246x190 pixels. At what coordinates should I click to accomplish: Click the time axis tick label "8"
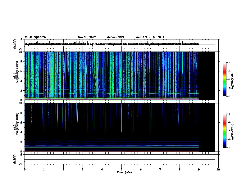point(180,170)
